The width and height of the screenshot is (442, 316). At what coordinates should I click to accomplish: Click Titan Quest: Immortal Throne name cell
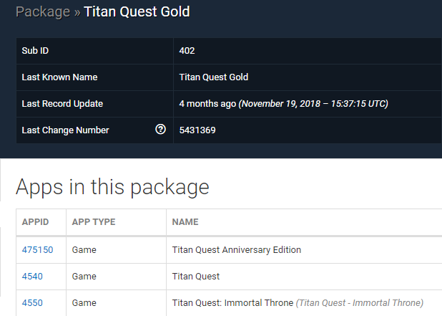304,303
